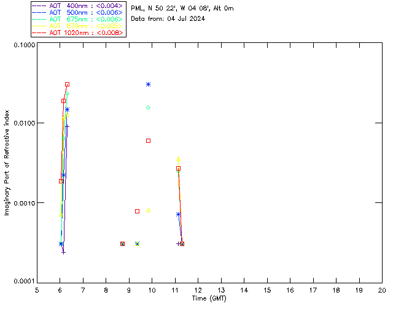The height and width of the screenshot is (314, 393).
Task: Click the purple dashed line sample in legend
Action: (39, 6)
